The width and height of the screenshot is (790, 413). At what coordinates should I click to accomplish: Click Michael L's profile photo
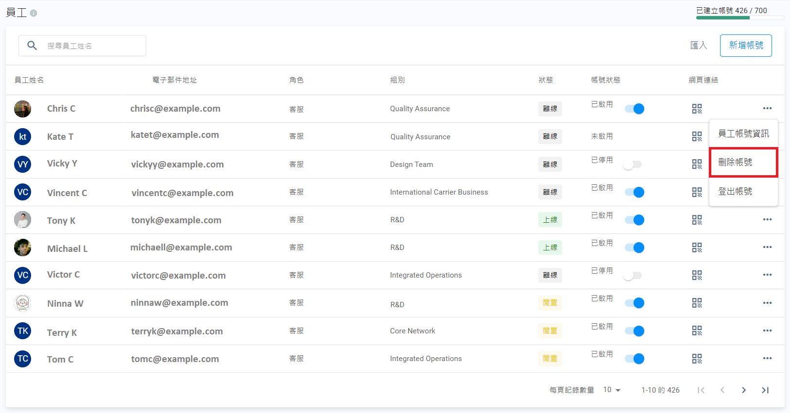[22, 248]
